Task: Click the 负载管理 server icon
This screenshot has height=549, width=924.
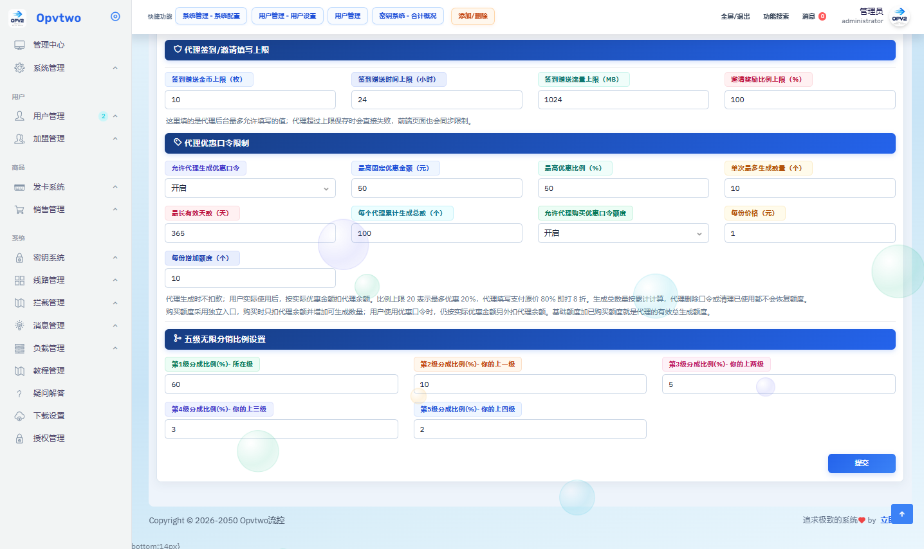Action: point(20,348)
